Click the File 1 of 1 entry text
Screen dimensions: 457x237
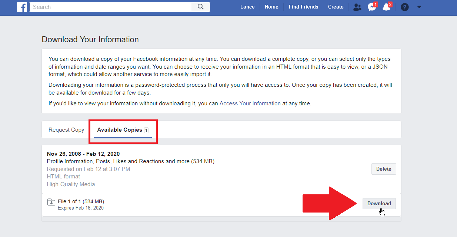pos(81,201)
